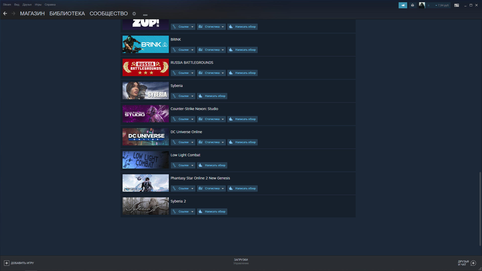Viewport: 482px width, 271px height.
Task: Write a review for BRINK
Action: (242, 50)
